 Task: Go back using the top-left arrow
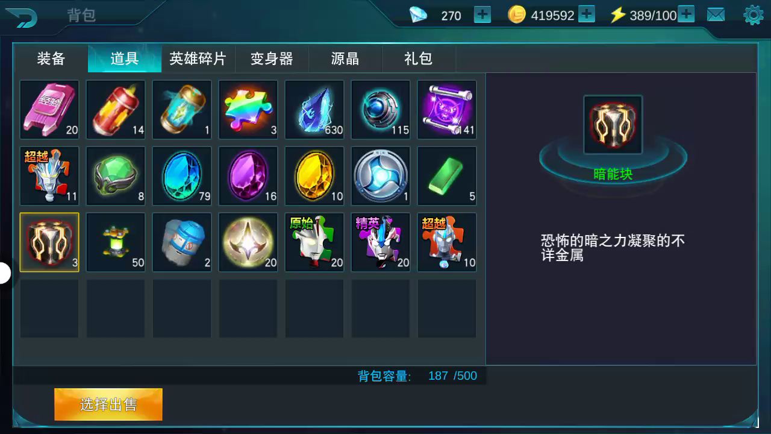(x=21, y=17)
